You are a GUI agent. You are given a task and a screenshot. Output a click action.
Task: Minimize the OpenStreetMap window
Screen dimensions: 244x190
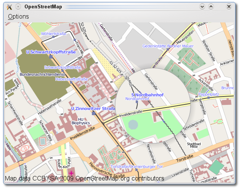[x=202, y=6]
